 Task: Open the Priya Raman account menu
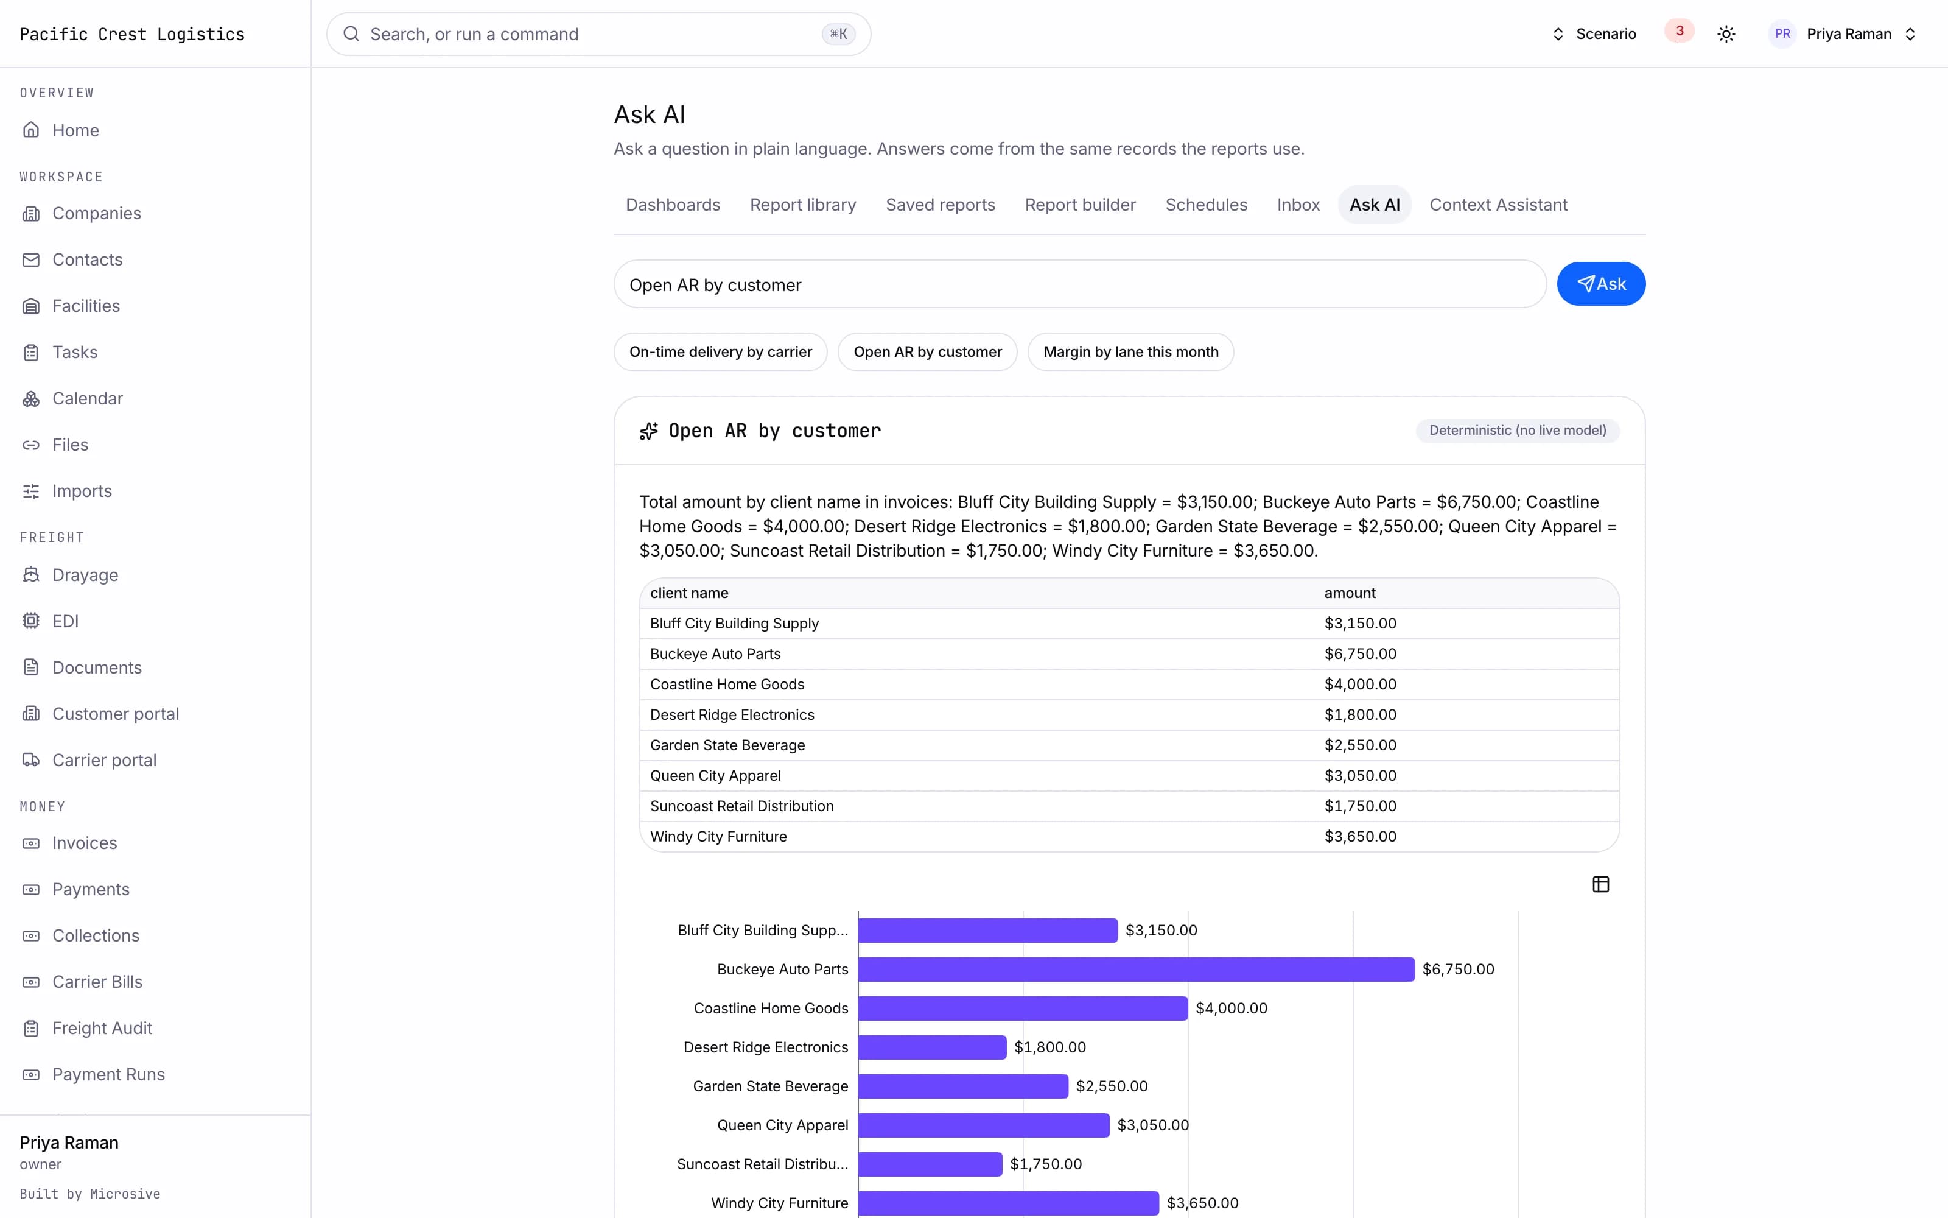(1843, 34)
